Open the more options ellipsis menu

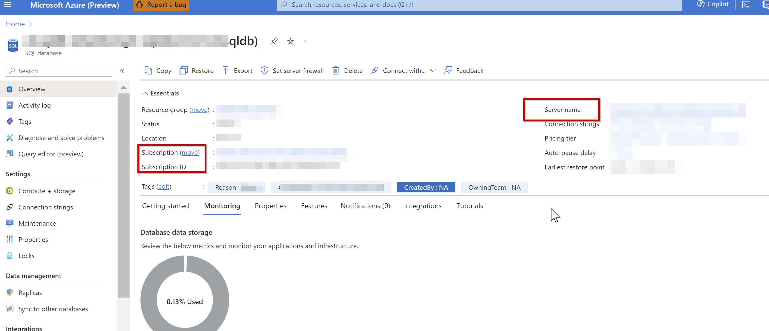(307, 41)
